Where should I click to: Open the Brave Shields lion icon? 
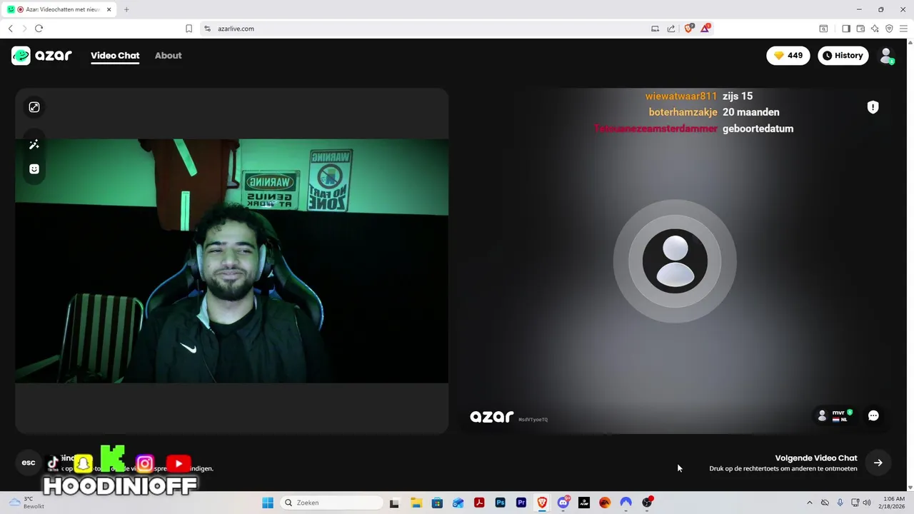click(689, 29)
